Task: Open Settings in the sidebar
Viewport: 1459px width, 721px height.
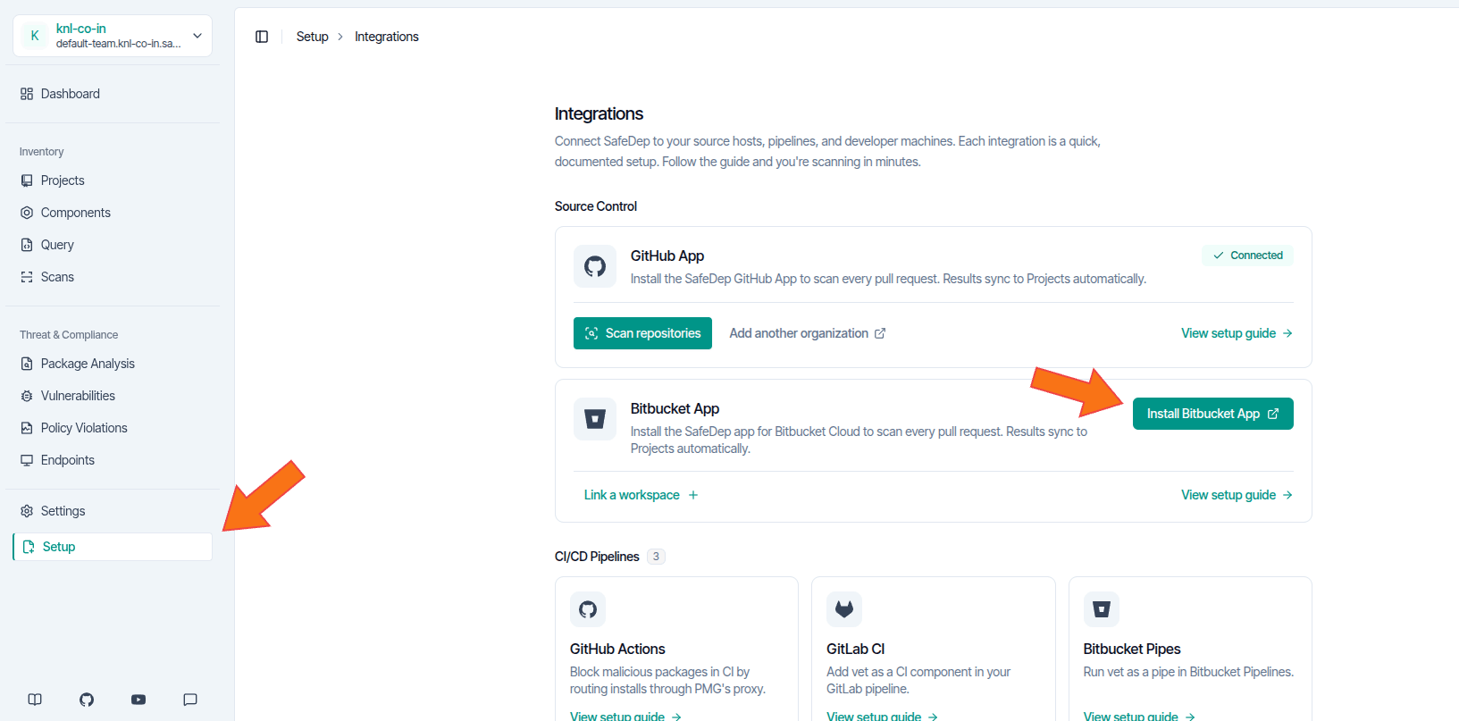Action: click(113, 511)
